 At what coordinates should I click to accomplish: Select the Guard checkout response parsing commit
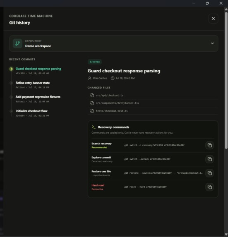coord(38,71)
